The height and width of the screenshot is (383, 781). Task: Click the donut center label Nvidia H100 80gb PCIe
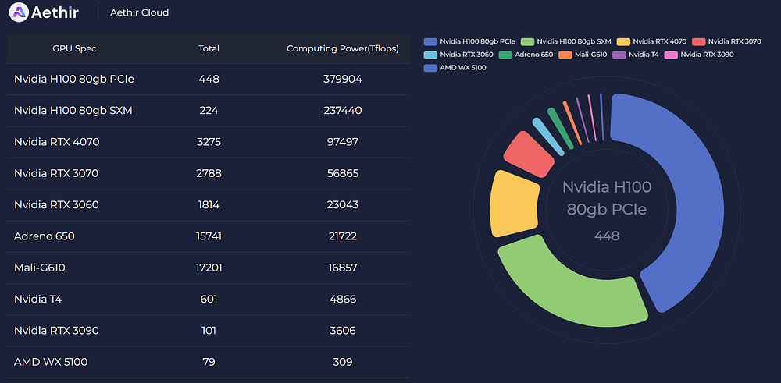pyautogui.click(x=607, y=198)
